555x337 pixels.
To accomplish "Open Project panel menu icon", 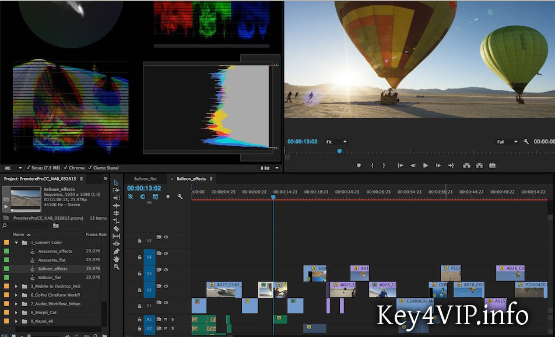I will pyautogui.click(x=82, y=179).
